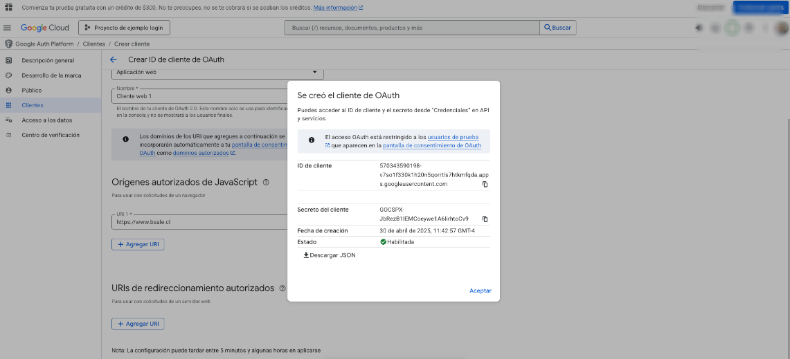
Task: Open Desarrollo de la marca section
Action: 51,75
